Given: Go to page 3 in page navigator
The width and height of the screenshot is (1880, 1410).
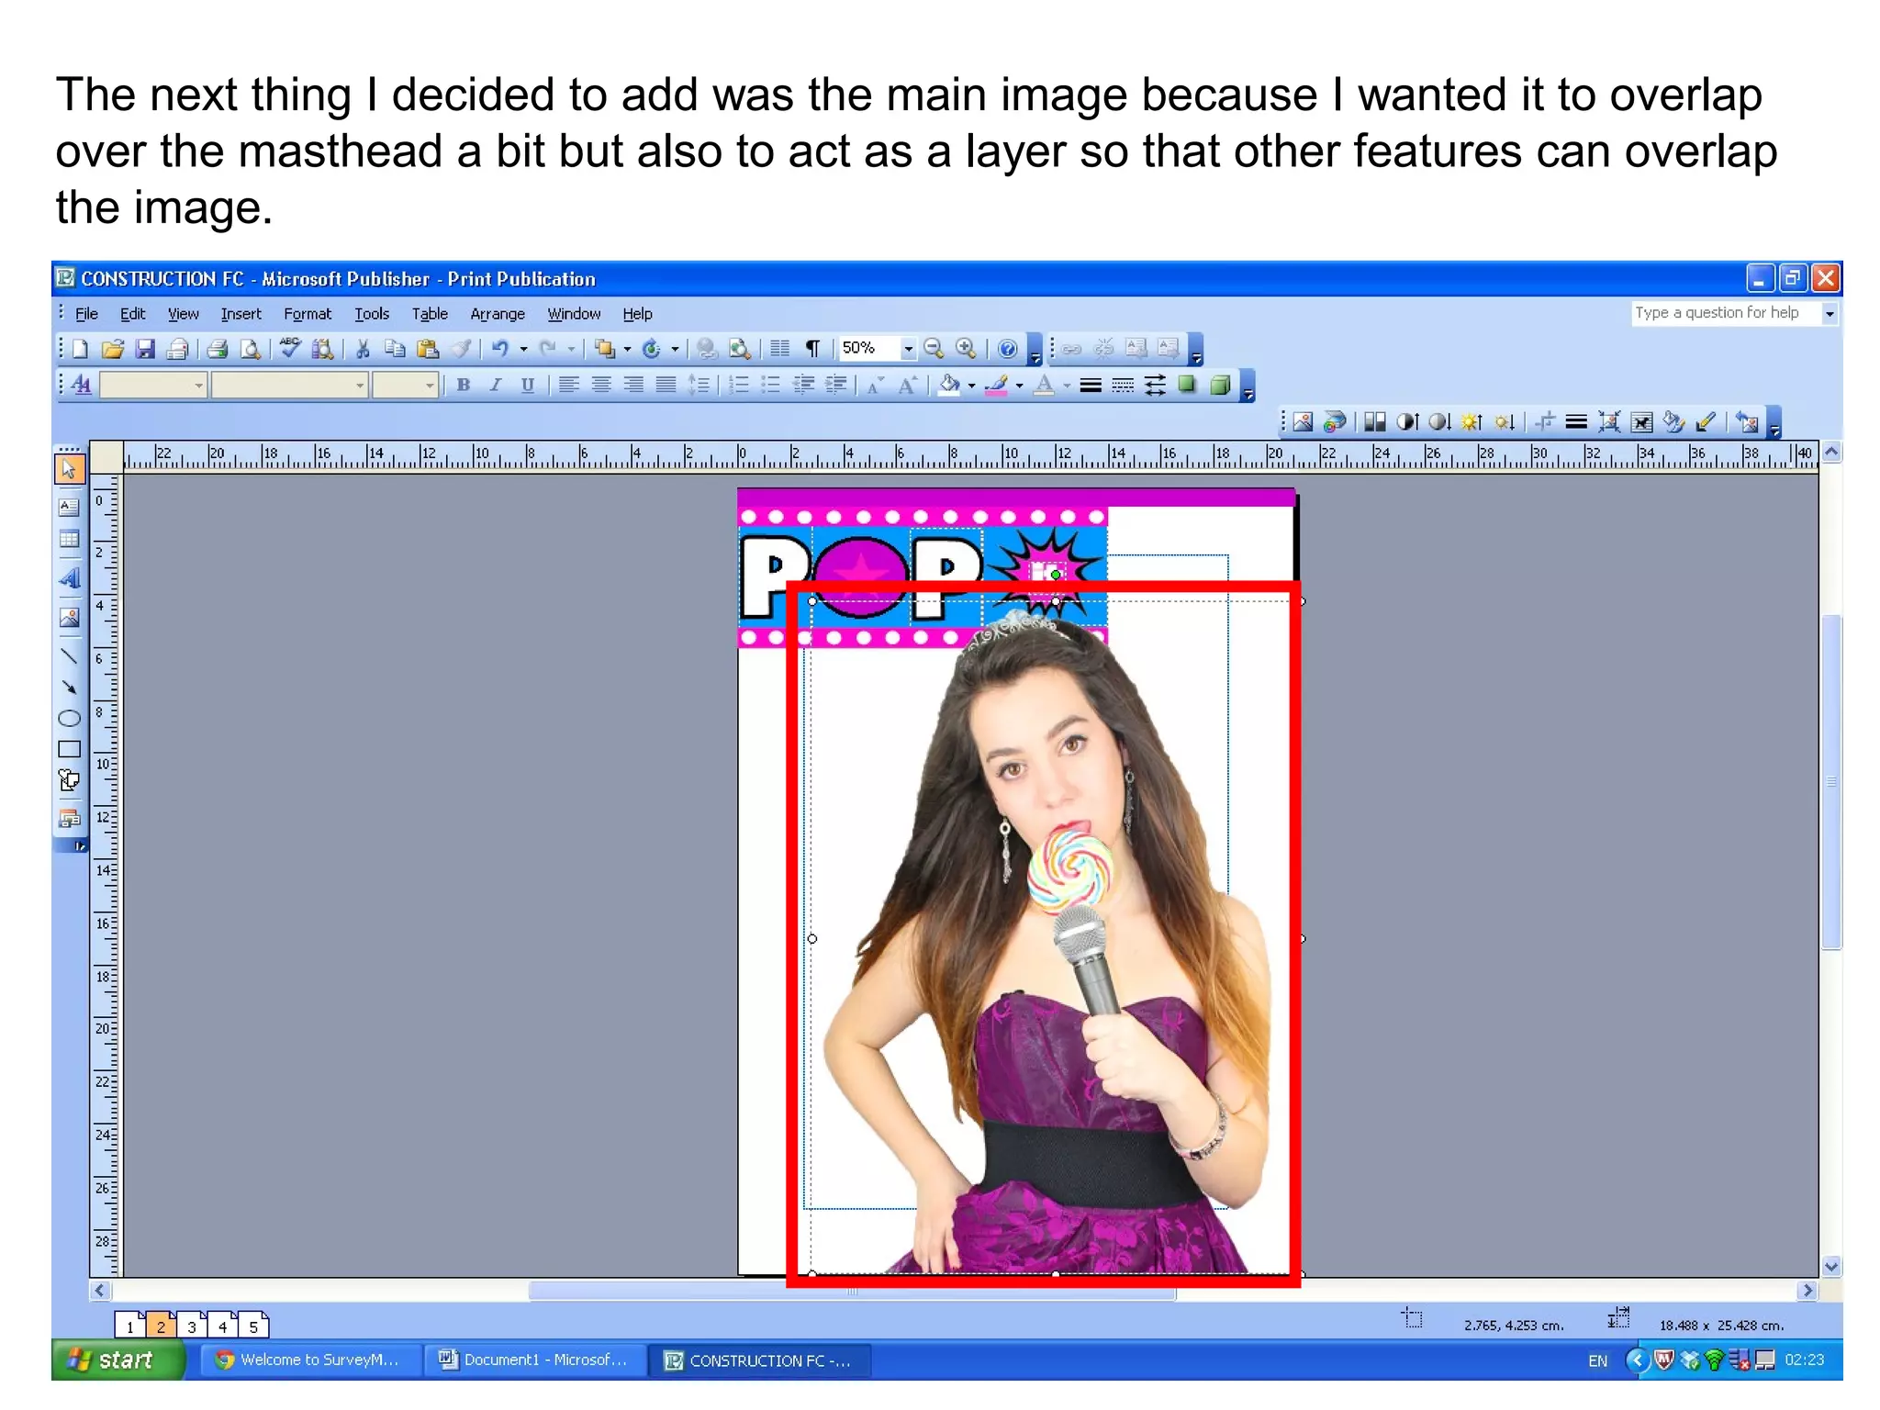Looking at the screenshot, I should click(x=192, y=1326).
